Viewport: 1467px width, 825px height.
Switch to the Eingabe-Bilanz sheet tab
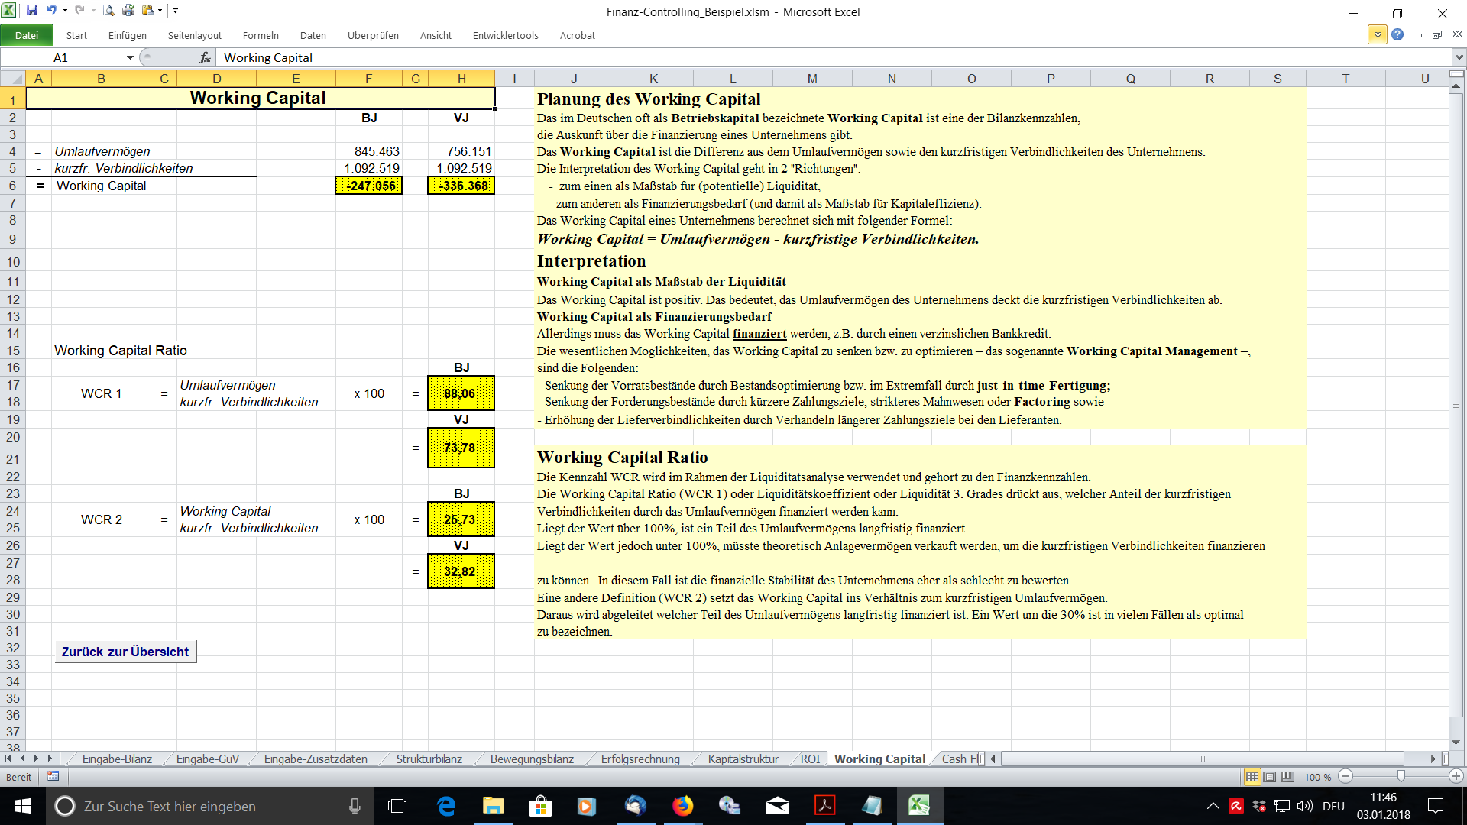pyautogui.click(x=117, y=759)
